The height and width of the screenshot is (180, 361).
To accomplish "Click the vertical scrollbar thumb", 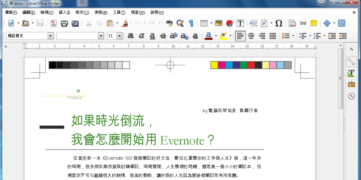I will click(340, 78).
